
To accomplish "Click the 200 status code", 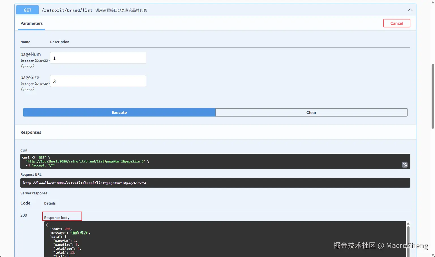I will click(23, 215).
